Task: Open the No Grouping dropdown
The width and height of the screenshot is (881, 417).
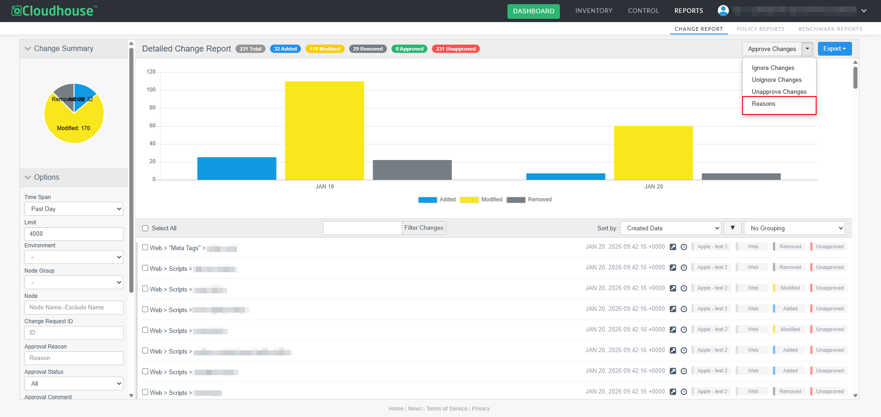Action: click(x=795, y=228)
